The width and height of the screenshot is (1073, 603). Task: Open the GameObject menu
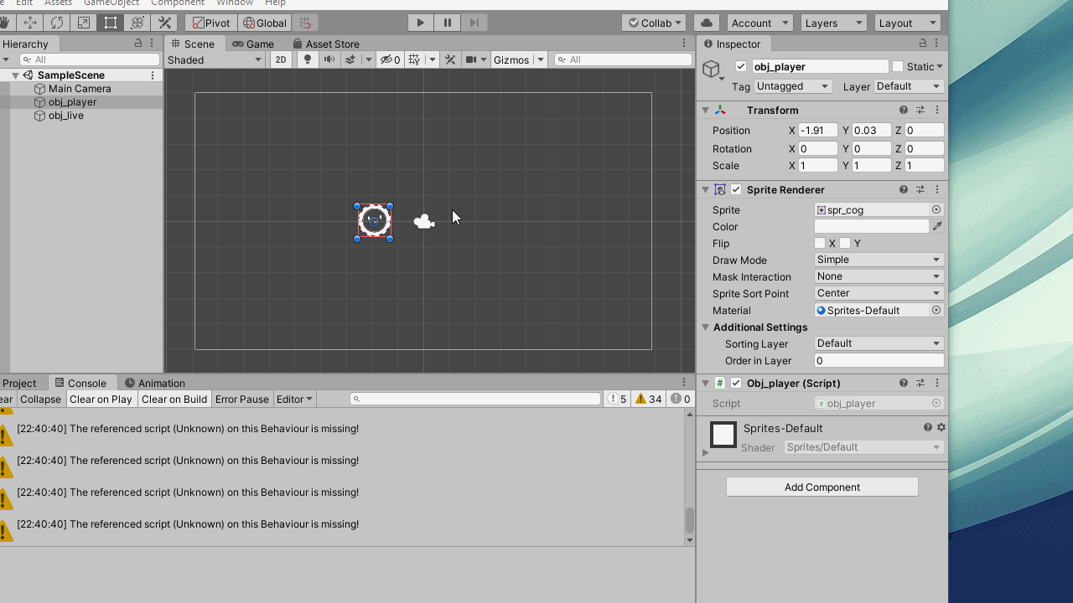tap(111, 3)
